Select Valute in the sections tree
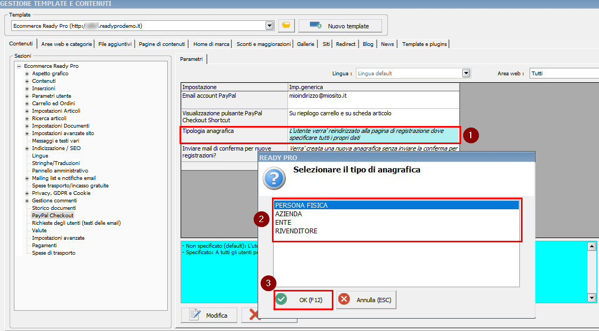The height and width of the screenshot is (331, 599). click(x=40, y=230)
